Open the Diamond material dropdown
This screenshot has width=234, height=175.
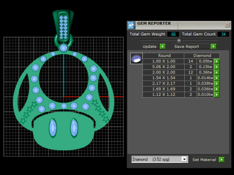184,159
